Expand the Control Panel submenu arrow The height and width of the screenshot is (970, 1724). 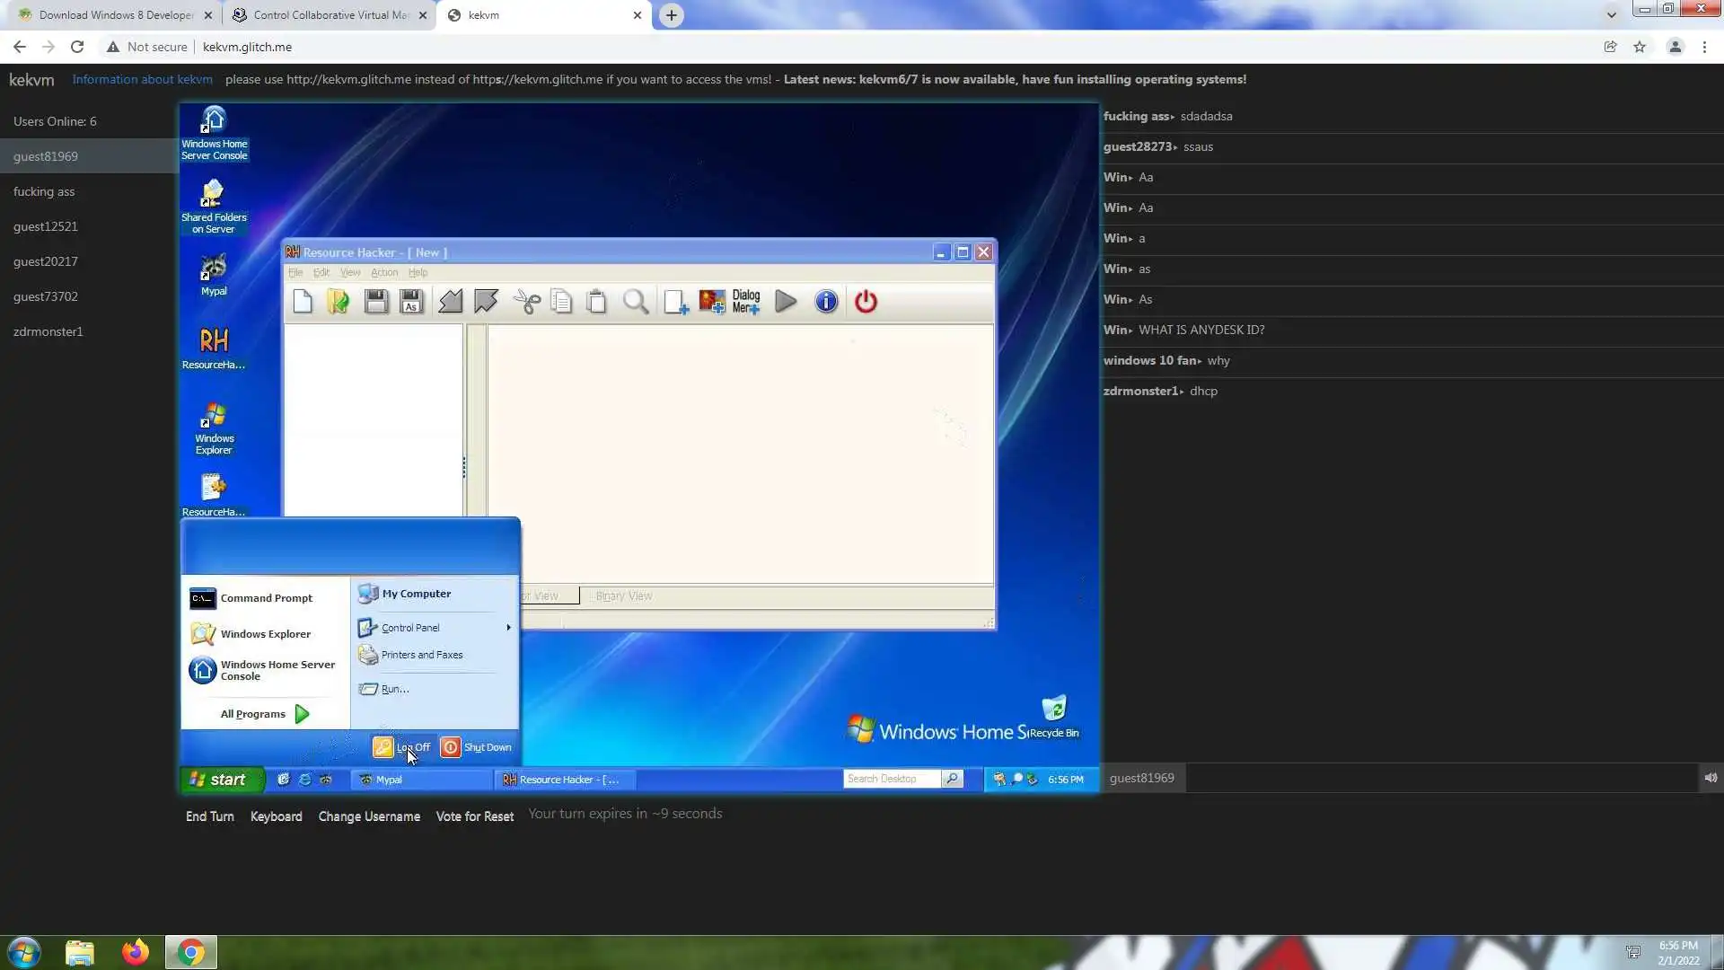coord(508,628)
